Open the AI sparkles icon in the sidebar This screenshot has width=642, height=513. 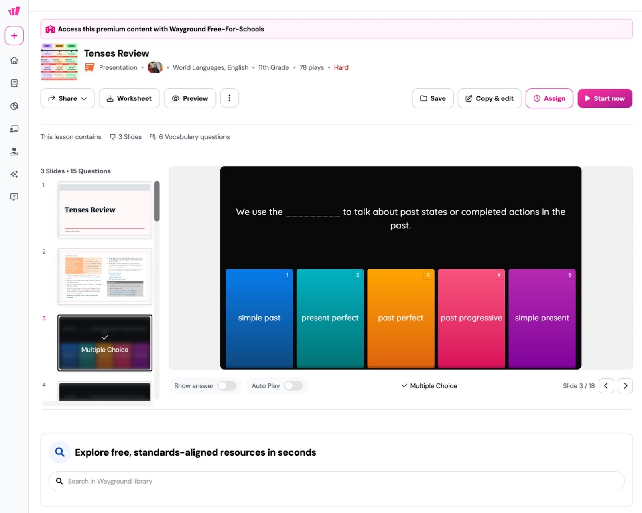coord(14,174)
